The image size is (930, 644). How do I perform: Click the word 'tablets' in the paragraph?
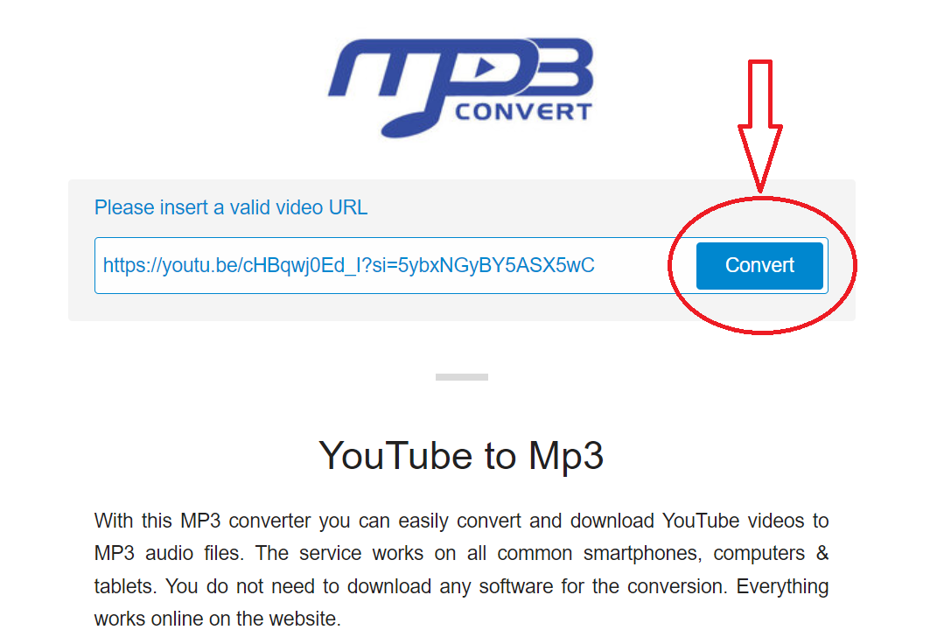pos(124,586)
